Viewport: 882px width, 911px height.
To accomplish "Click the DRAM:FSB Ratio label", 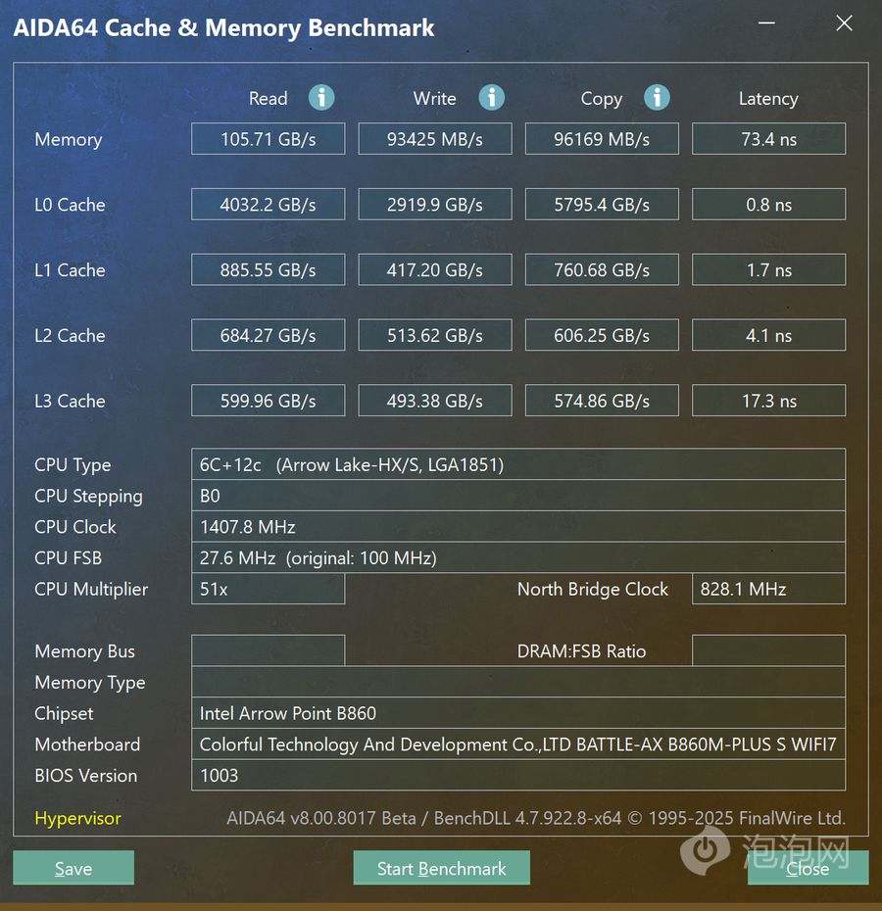I will [581, 651].
